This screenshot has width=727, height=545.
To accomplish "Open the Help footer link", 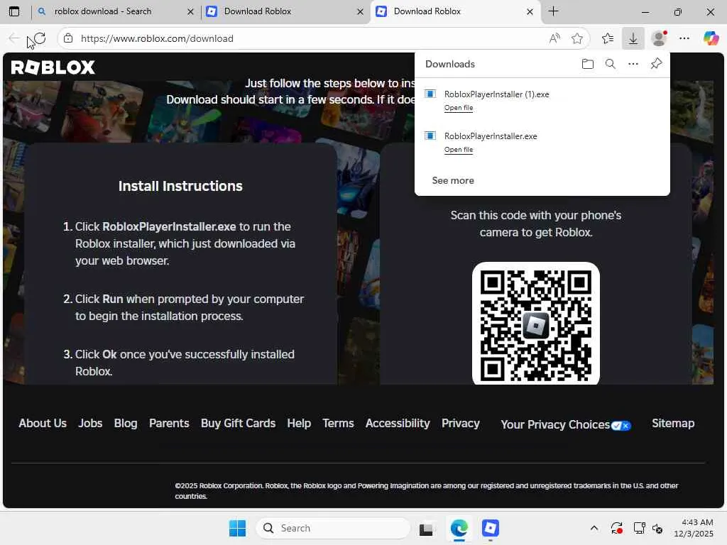I will point(299,423).
